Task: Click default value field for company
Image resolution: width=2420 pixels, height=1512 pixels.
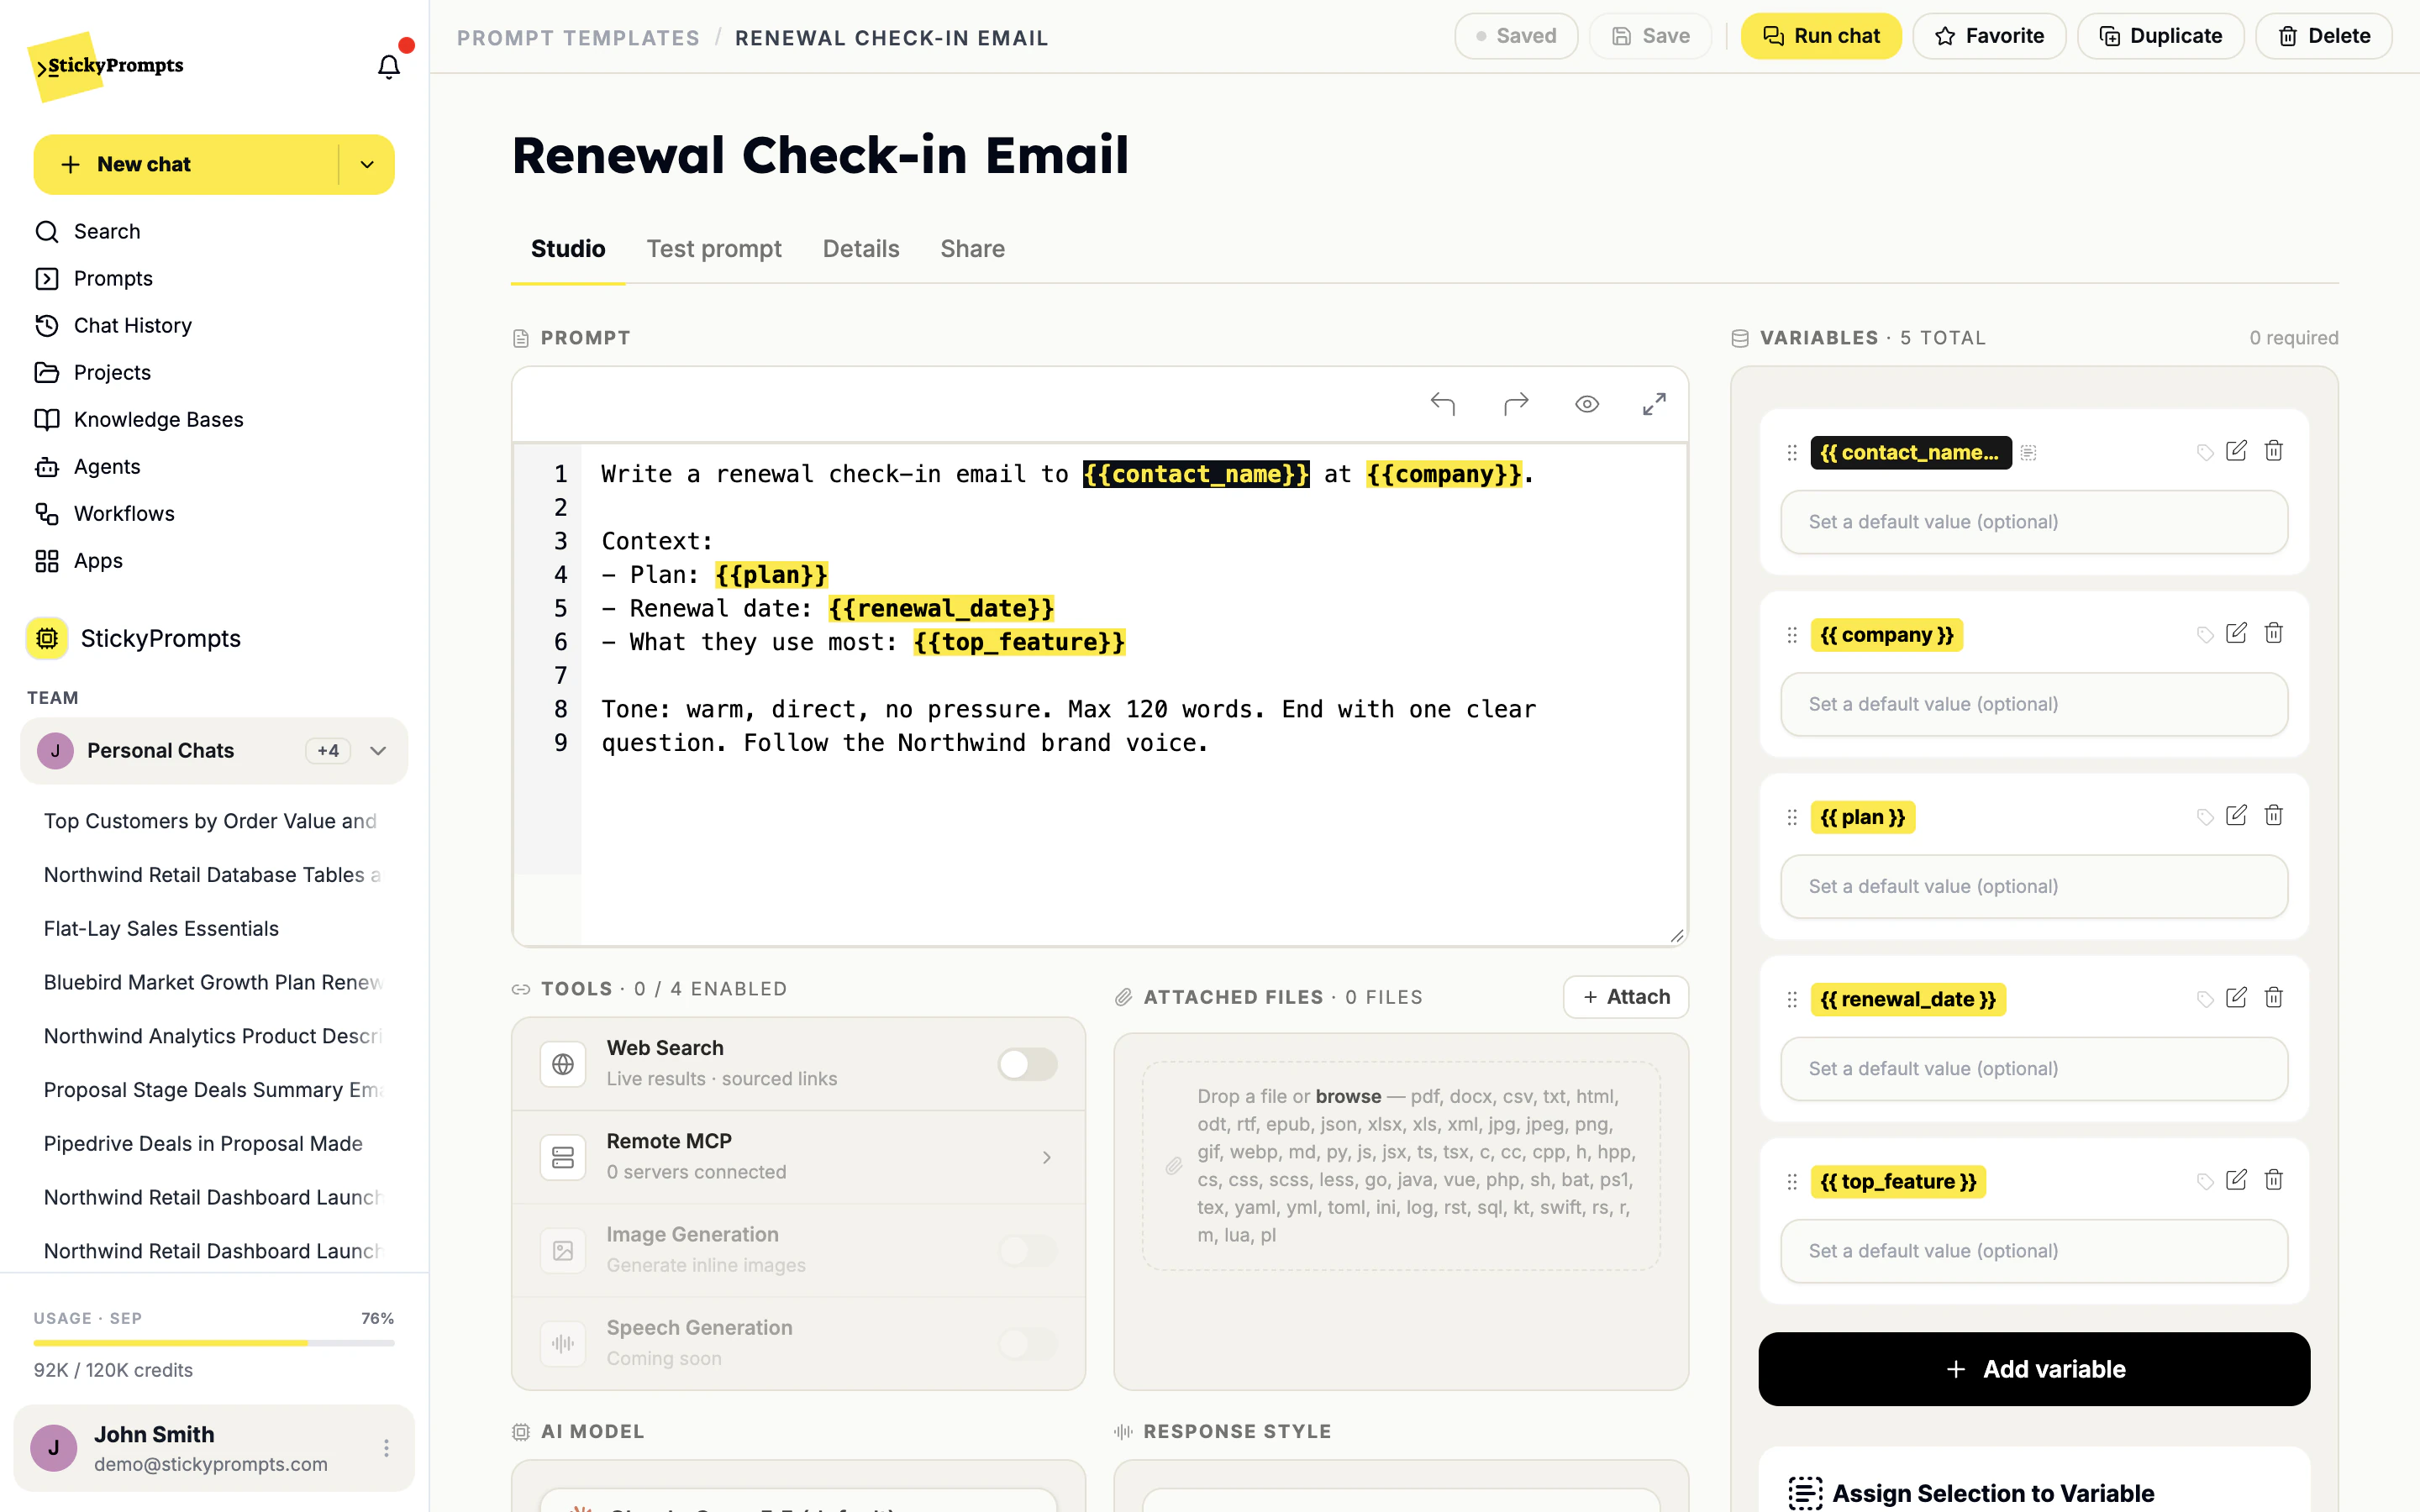Action: 2034,704
